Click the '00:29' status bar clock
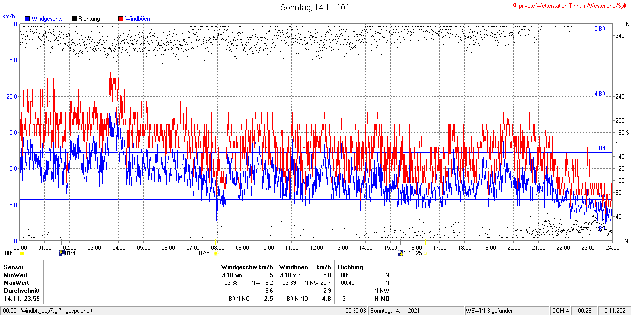This screenshot has width=632, height=316. click(x=585, y=311)
